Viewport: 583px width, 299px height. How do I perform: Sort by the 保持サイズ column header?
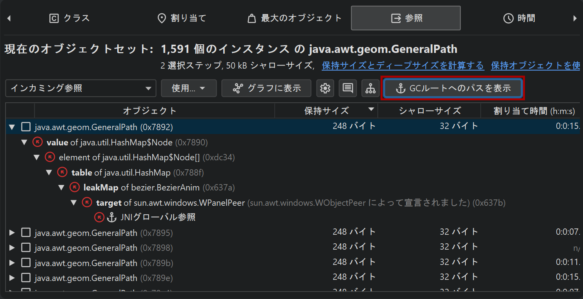click(x=326, y=111)
